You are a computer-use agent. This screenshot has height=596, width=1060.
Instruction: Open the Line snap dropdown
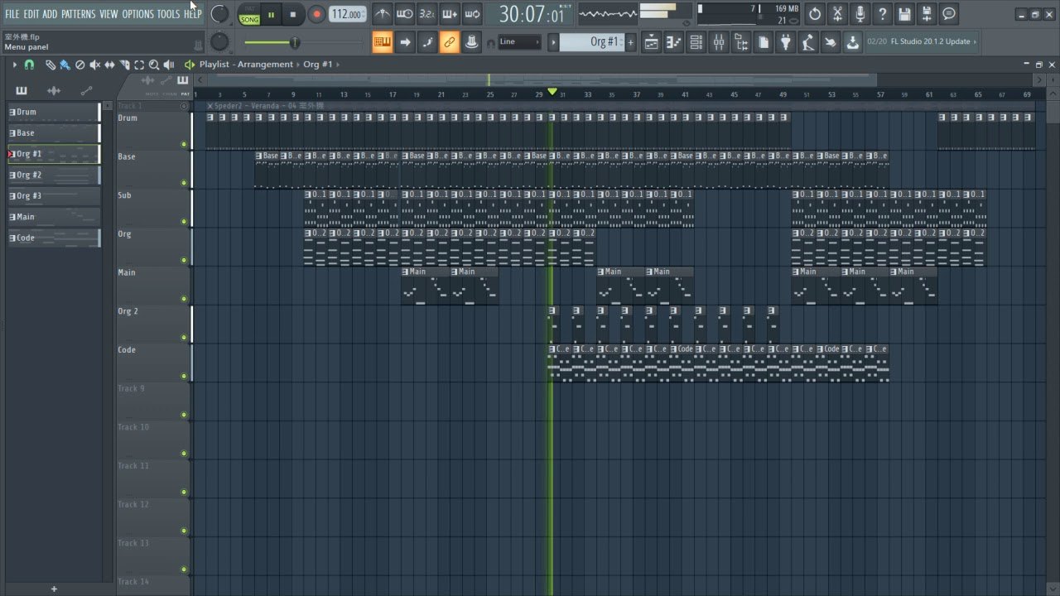(x=520, y=42)
